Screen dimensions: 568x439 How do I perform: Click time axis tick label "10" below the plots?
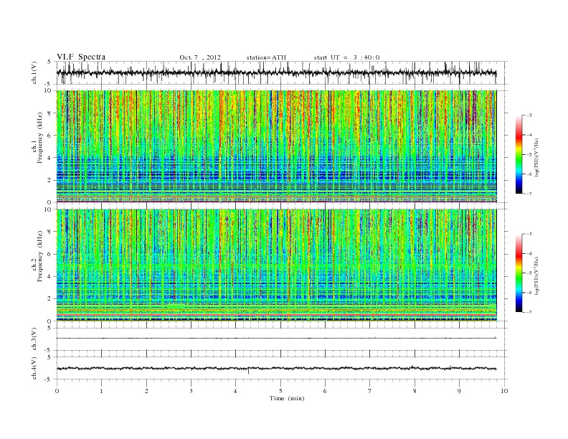tap(504, 391)
